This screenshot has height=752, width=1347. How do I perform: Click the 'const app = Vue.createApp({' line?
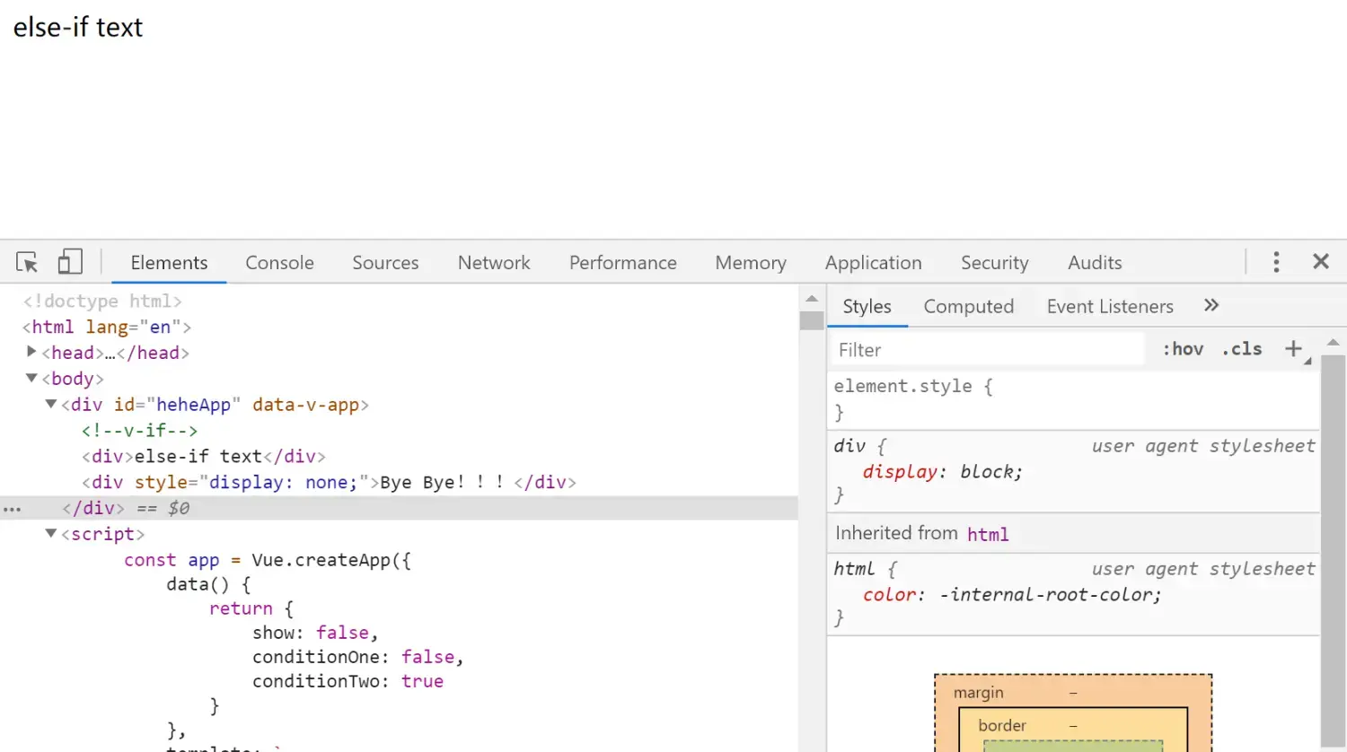[268, 560]
